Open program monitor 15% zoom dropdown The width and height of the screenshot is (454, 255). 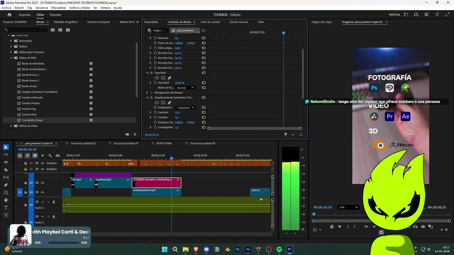348,207
